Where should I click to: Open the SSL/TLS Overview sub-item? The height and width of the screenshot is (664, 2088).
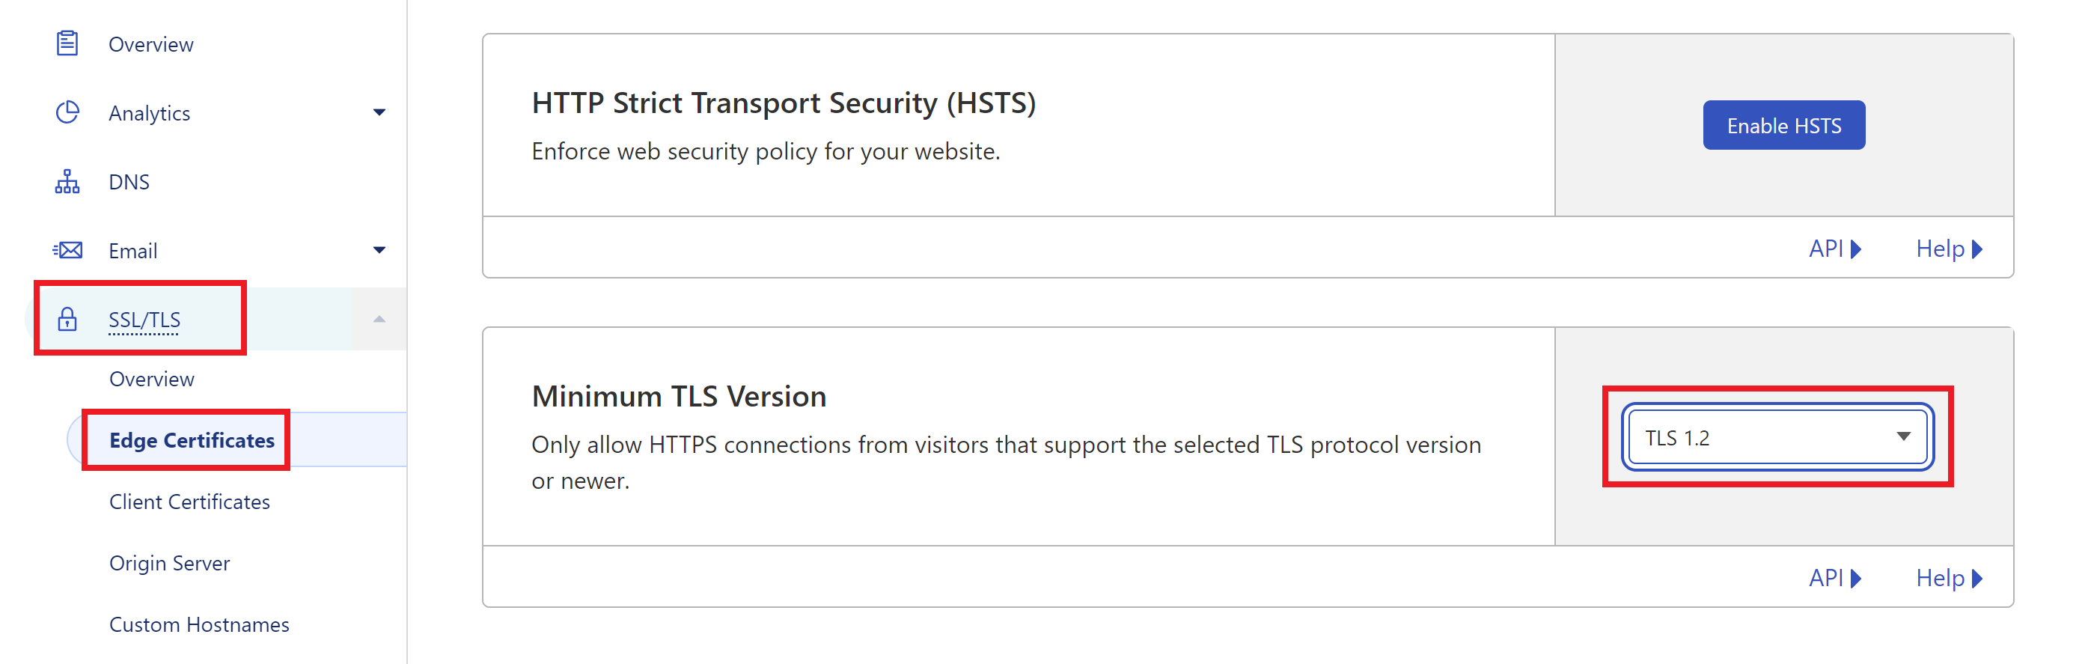pyautogui.click(x=152, y=379)
